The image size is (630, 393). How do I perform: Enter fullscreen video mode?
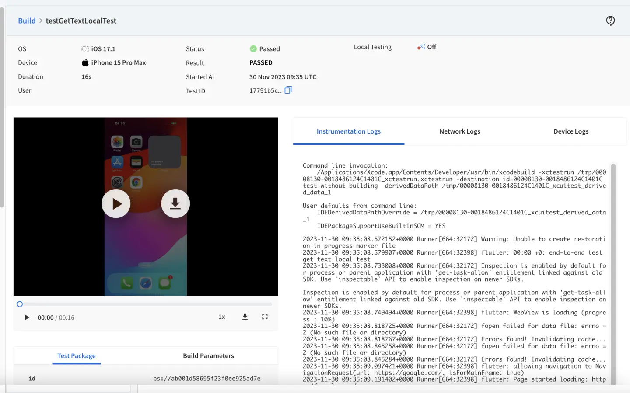265,317
